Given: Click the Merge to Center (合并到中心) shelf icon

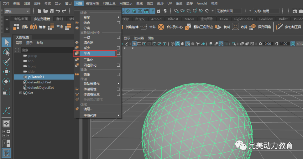Looking at the screenshot, I should 161,27.
